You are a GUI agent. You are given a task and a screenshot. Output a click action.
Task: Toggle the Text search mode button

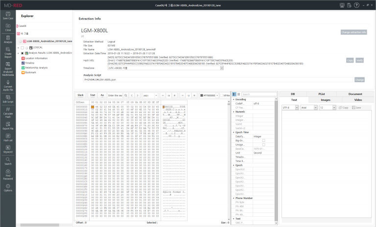click(x=93, y=95)
